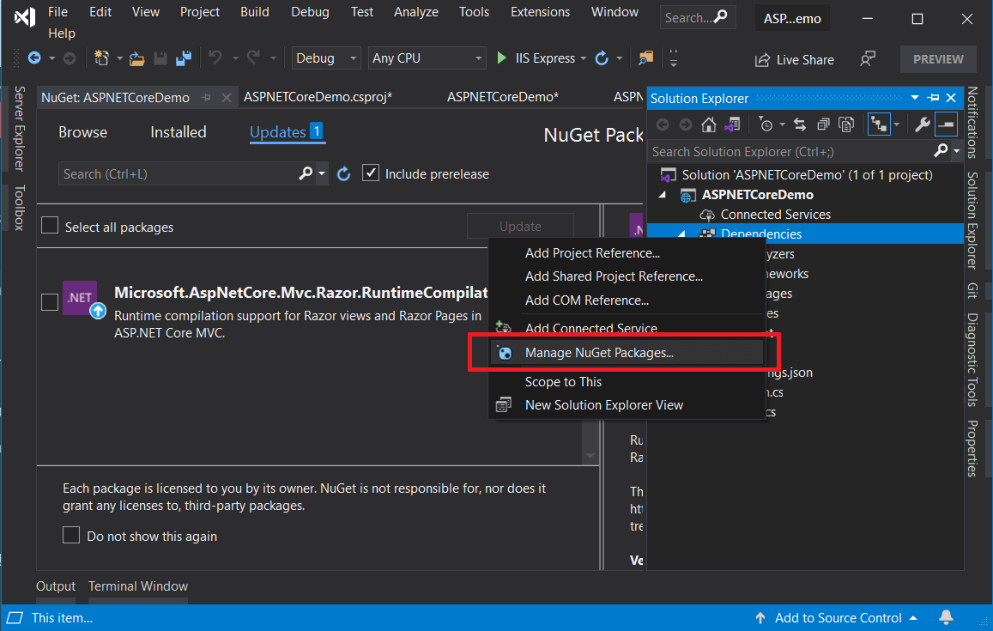Refresh the NuGet package list
Image resolution: width=993 pixels, height=631 pixels.
pos(344,174)
